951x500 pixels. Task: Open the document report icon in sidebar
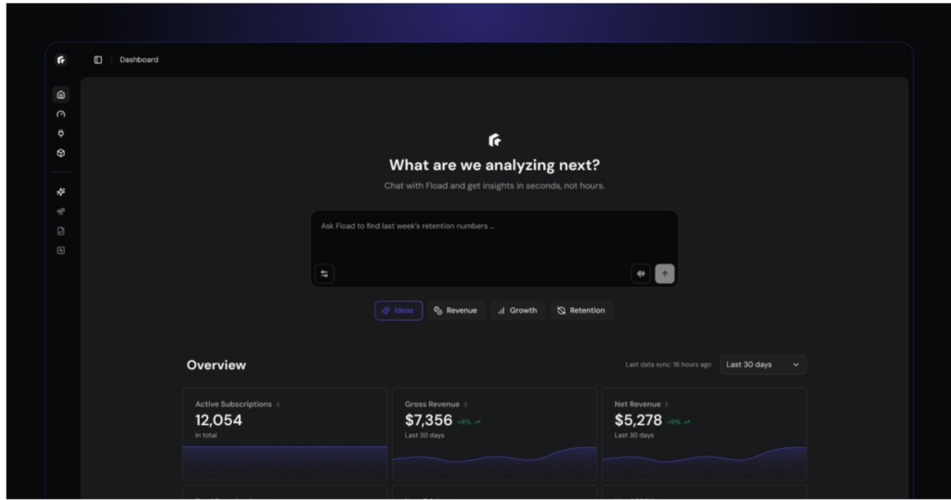(x=61, y=231)
